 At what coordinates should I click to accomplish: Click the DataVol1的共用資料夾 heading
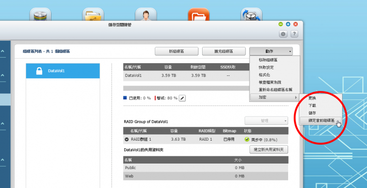point(144,150)
